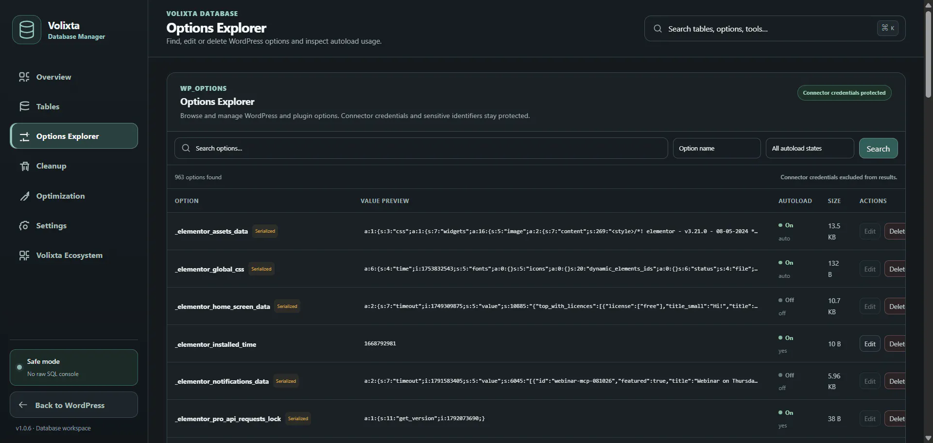
Task: Click the AUTOLOAD column header
Action: (x=795, y=201)
